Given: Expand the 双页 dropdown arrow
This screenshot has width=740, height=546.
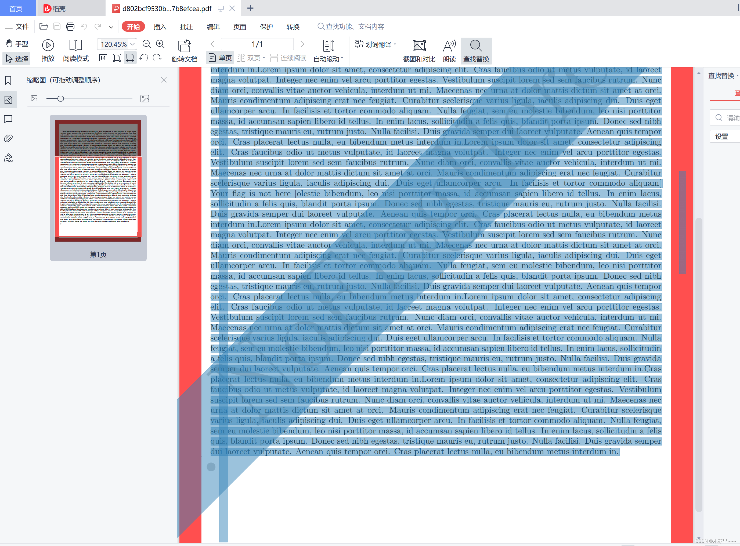Looking at the screenshot, I should click(x=264, y=58).
